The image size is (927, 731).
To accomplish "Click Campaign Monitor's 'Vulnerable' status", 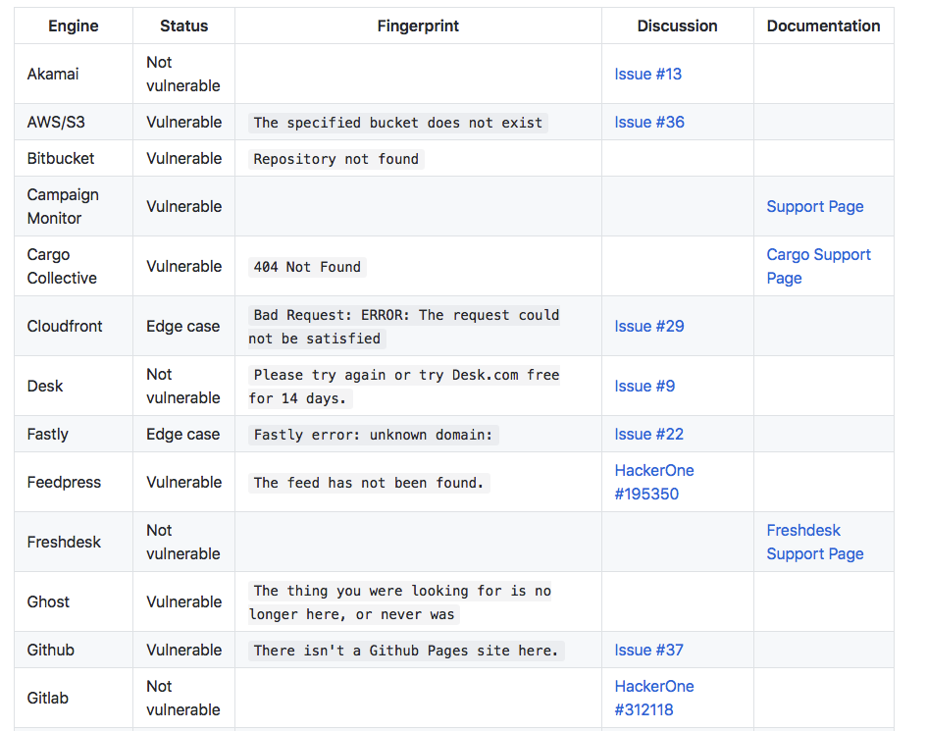I will [x=183, y=206].
